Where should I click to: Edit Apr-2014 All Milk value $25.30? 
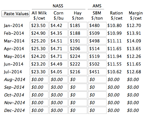[39, 49]
